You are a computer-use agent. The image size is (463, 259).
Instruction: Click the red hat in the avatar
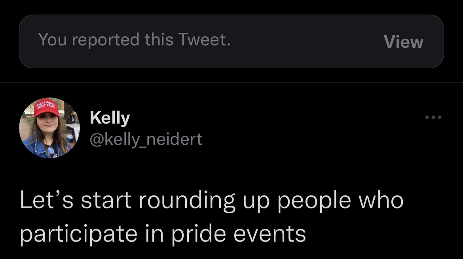(46, 107)
